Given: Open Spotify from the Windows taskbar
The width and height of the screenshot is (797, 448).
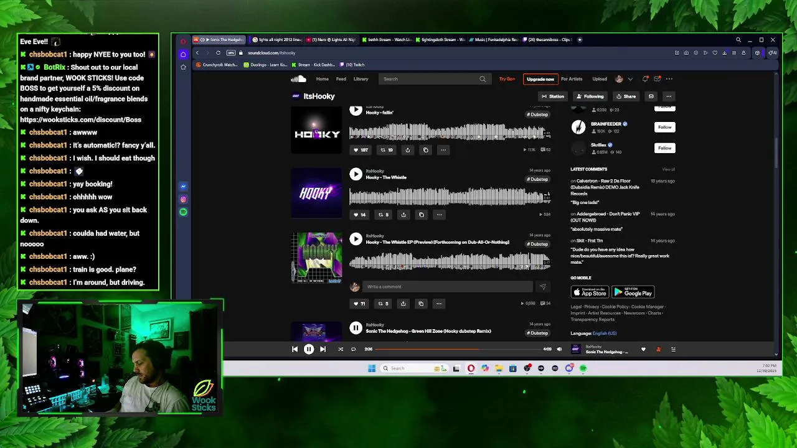Looking at the screenshot, I should tap(583, 368).
